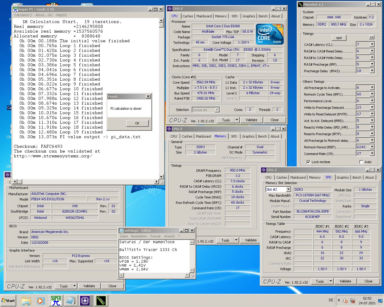384x307 pixels.
Task: Click the network tray icon
Action: (x=352, y=301)
